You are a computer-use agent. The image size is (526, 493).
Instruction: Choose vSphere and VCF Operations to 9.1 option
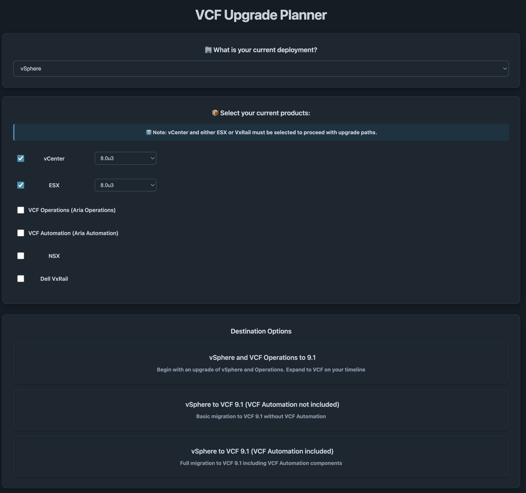pos(261,363)
